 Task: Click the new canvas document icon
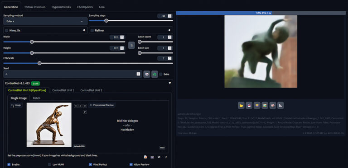(x=145, y=157)
